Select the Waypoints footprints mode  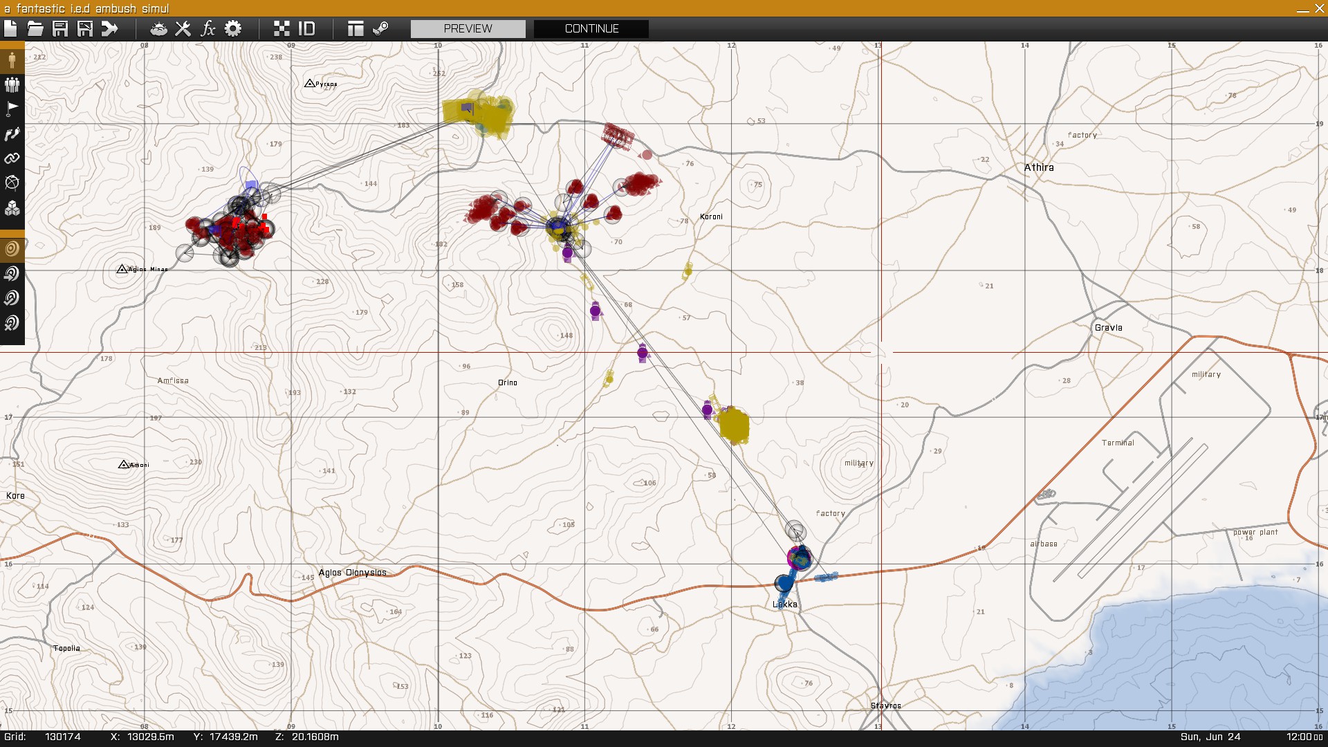coord(12,134)
